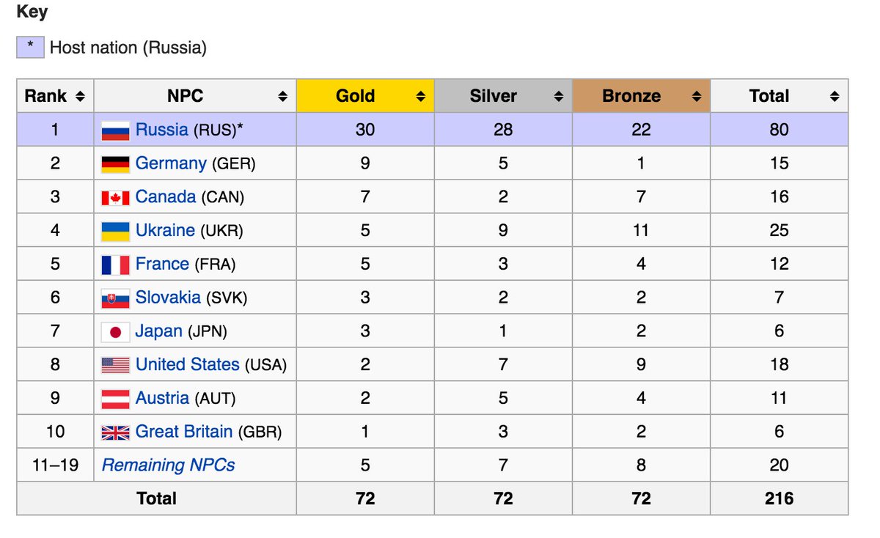The width and height of the screenshot is (880, 538).
Task: Click the rank range 11–19
Action: pyautogui.click(x=55, y=465)
